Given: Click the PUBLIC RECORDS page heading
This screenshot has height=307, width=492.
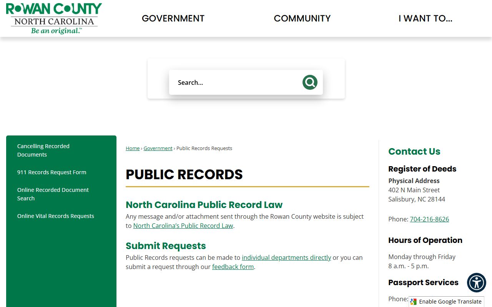Looking at the screenshot, I should tap(184, 175).
